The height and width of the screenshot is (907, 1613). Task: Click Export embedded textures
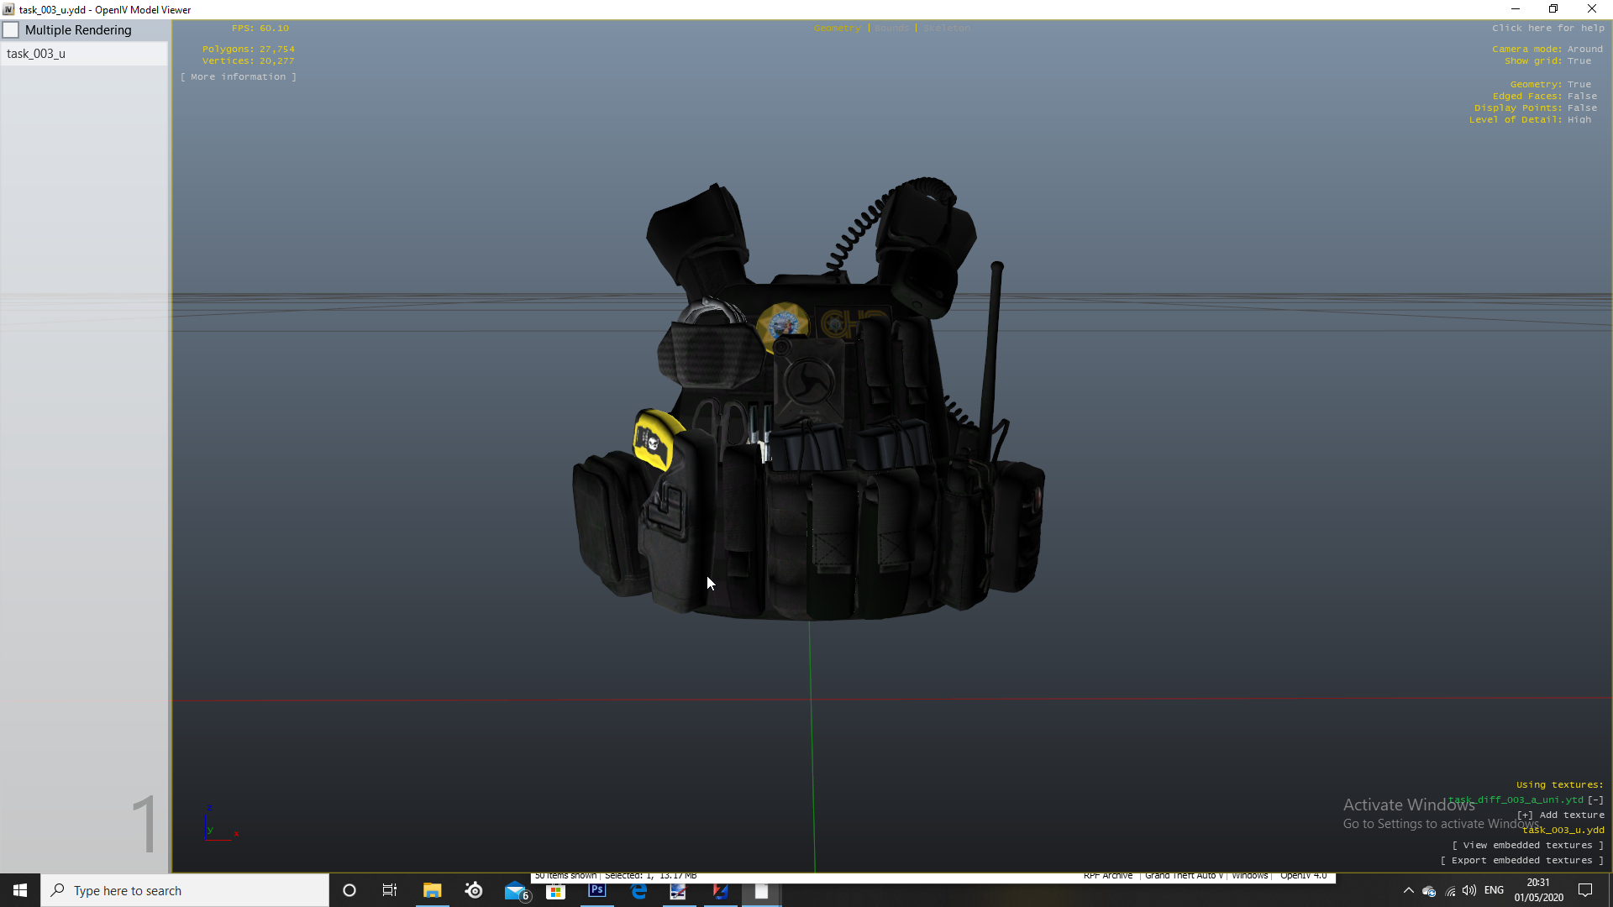point(1521,861)
